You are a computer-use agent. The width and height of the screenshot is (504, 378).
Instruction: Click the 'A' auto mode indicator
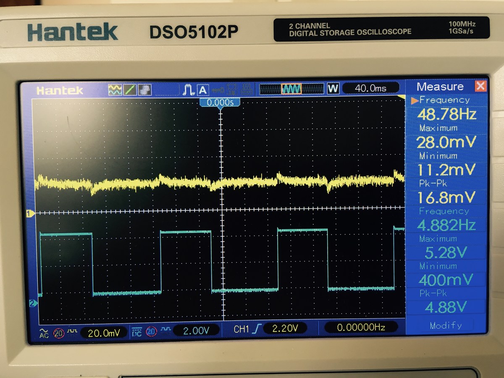click(x=203, y=89)
